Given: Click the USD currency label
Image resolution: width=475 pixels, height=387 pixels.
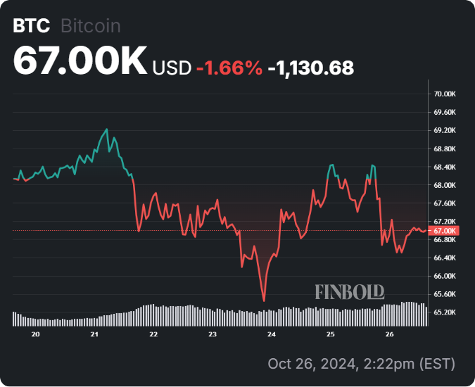Looking at the screenshot, I should point(172,68).
